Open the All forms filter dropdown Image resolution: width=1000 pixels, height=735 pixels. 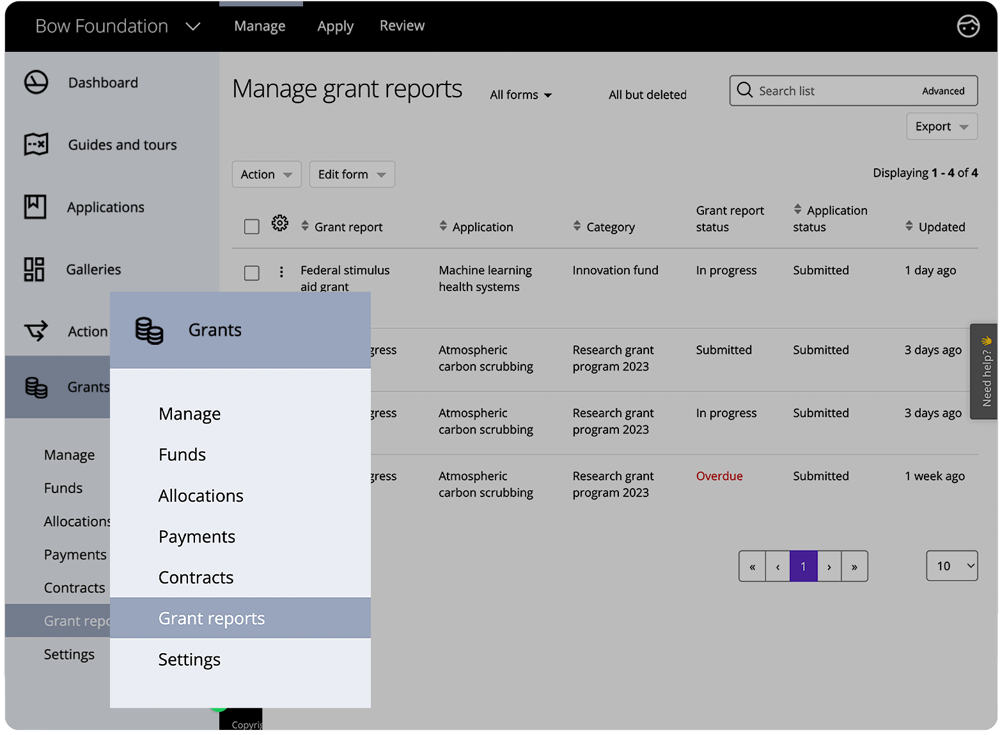pyautogui.click(x=520, y=95)
